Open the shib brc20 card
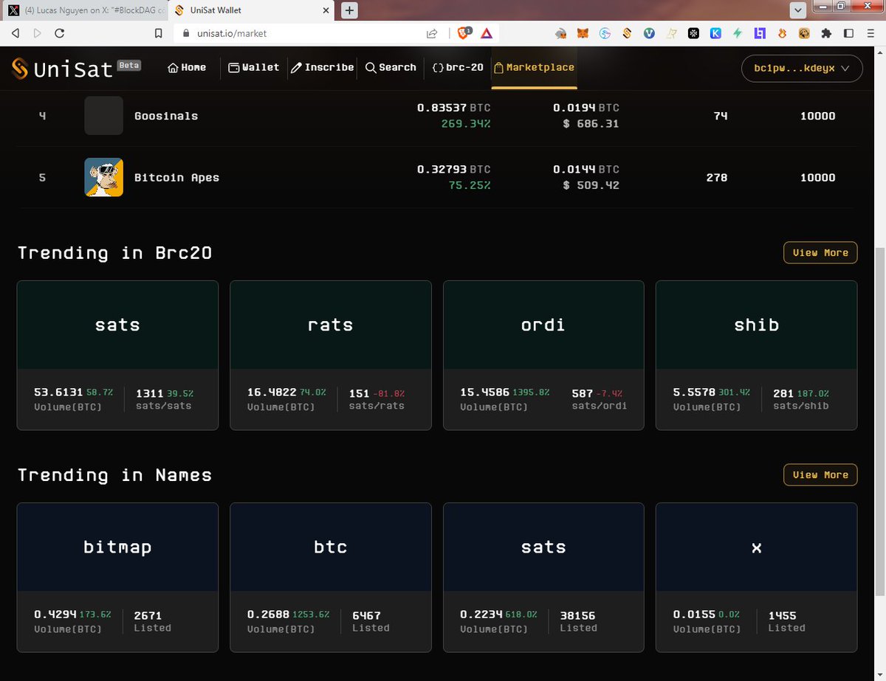Screen dimensions: 886x681 click(757, 355)
